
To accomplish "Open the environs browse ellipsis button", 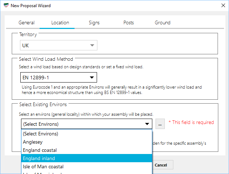I will pyautogui.click(x=160, y=124).
